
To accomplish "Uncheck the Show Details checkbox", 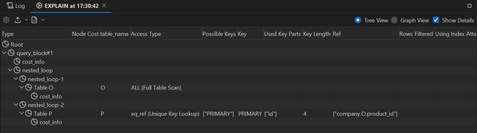I will [436, 20].
